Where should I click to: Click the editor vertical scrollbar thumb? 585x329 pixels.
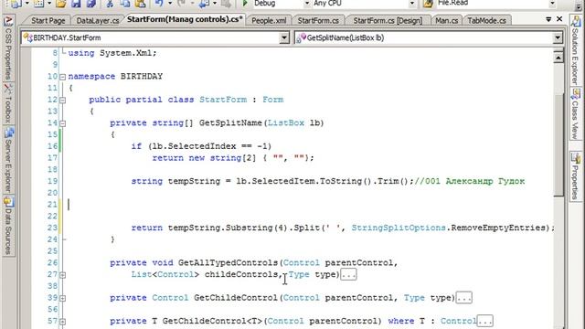[558, 144]
